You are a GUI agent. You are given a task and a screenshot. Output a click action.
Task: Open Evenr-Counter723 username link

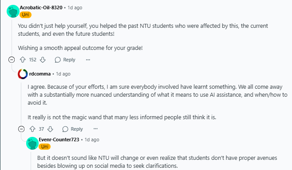tap(59, 140)
